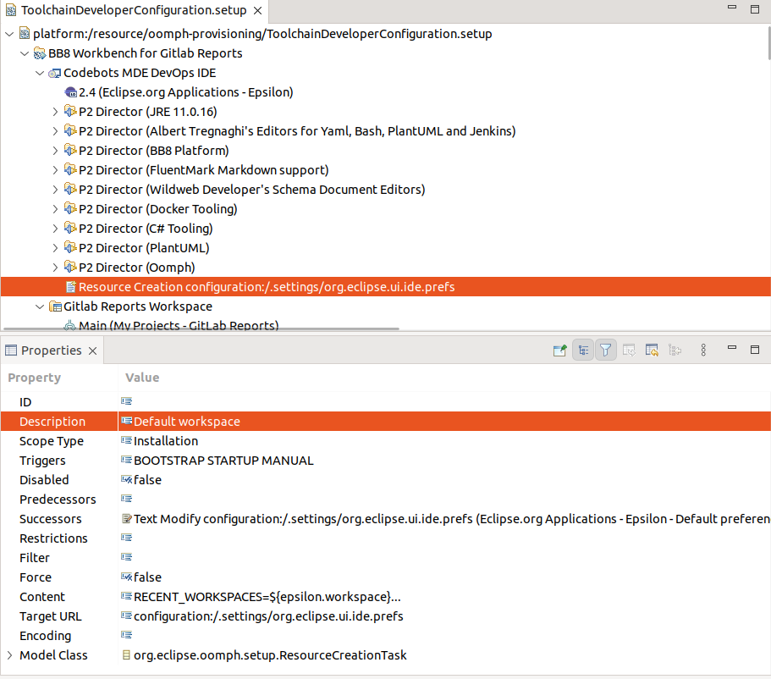Click the platform:/resource setup file icon in tree
Screen dimensions: 771x679
tap(24, 34)
